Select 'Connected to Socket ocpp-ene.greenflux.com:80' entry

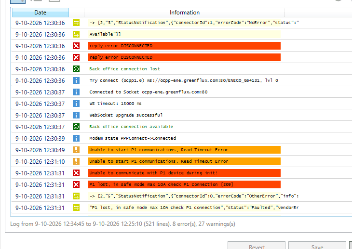(149, 92)
